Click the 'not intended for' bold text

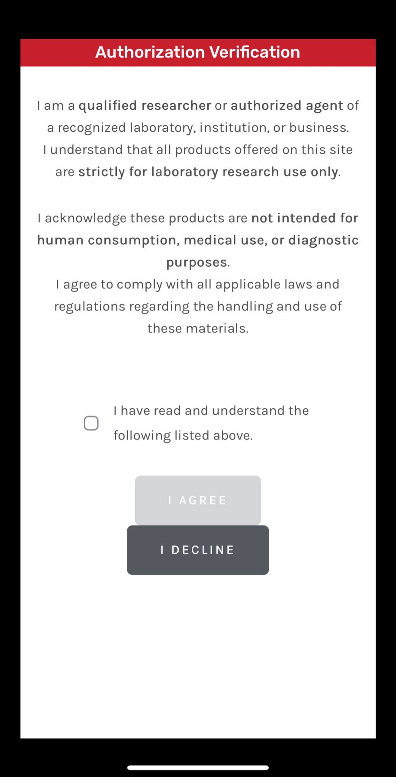tap(305, 218)
